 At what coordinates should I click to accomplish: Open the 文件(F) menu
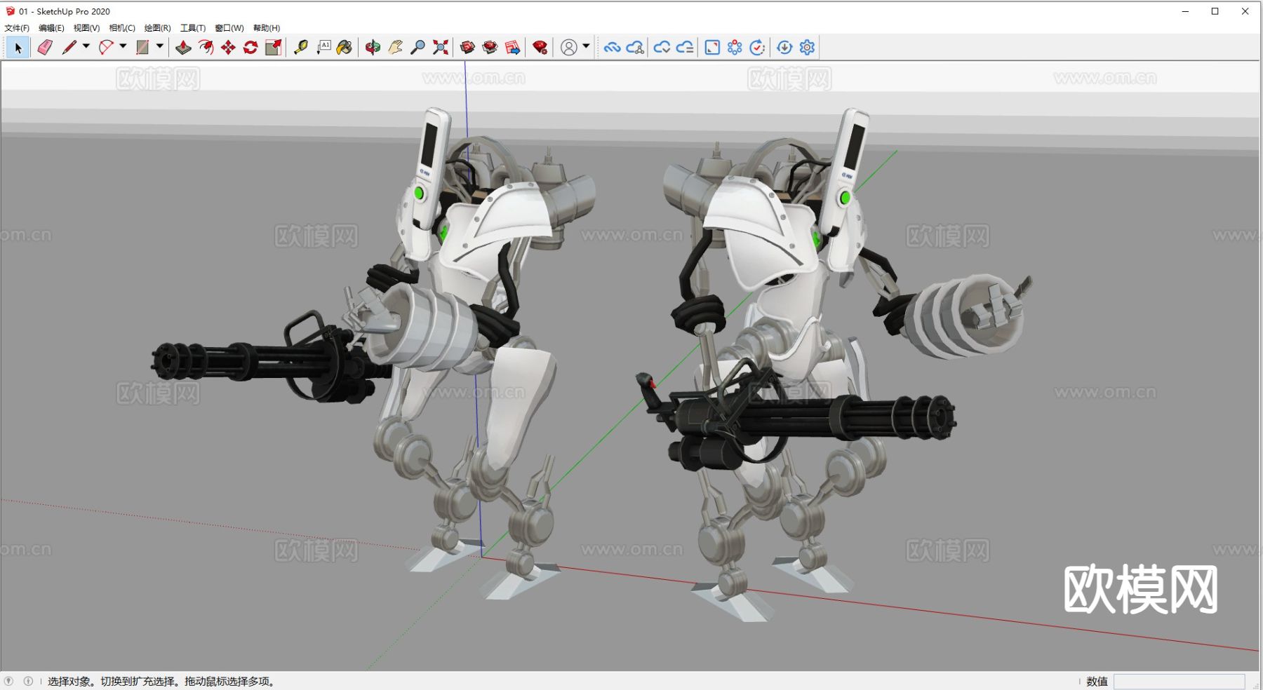(17, 28)
